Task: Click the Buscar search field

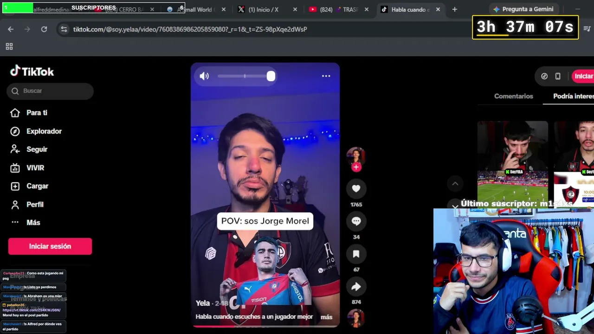Action: [50, 91]
